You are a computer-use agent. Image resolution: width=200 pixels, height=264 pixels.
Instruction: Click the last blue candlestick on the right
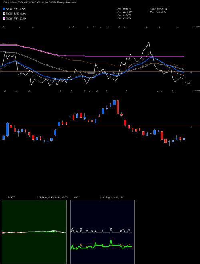[x=184, y=139]
